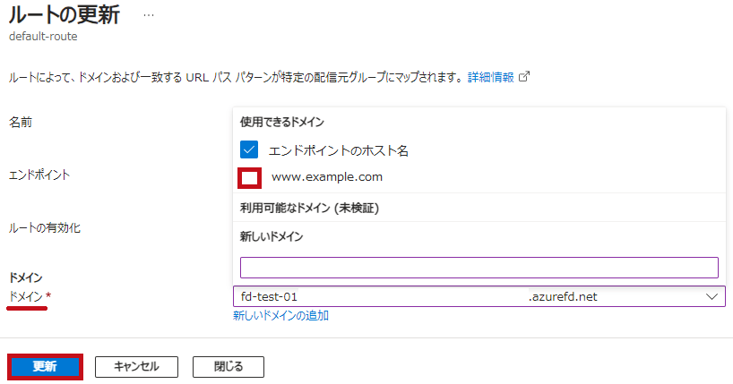Select the www.example.com domain label
The height and width of the screenshot is (384, 733).
[327, 177]
